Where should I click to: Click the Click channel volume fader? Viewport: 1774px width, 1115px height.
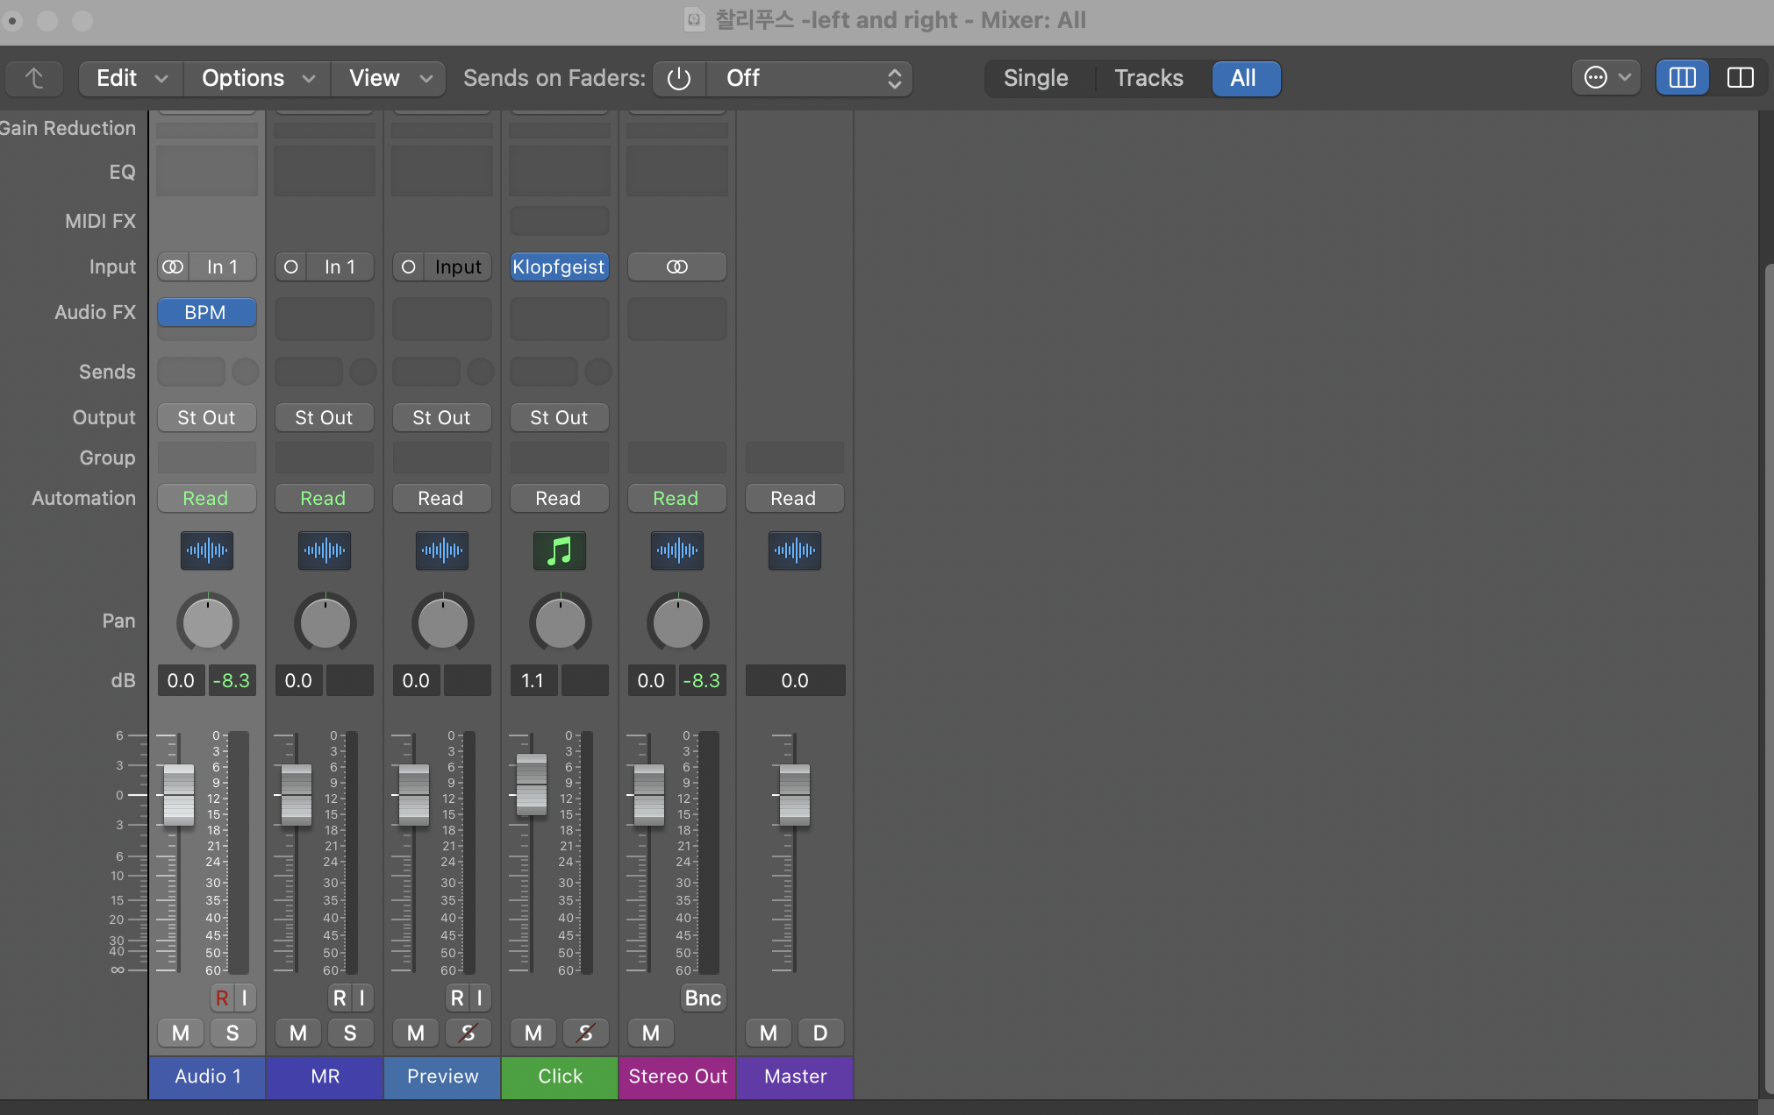pyautogui.click(x=531, y=784)
